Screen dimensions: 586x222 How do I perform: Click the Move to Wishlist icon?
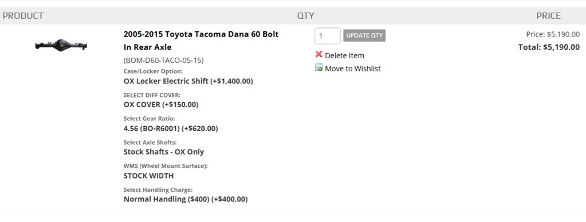pos(319,67)
